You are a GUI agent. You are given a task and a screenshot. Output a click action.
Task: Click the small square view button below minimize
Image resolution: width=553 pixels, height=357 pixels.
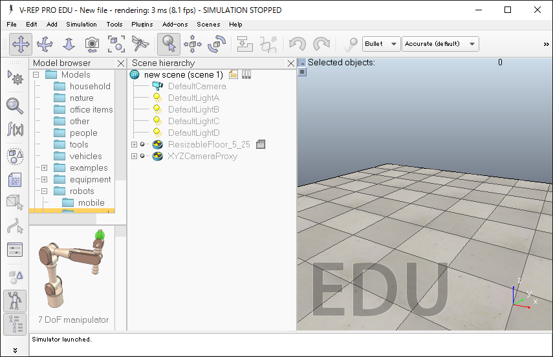(x=302, y=72)
